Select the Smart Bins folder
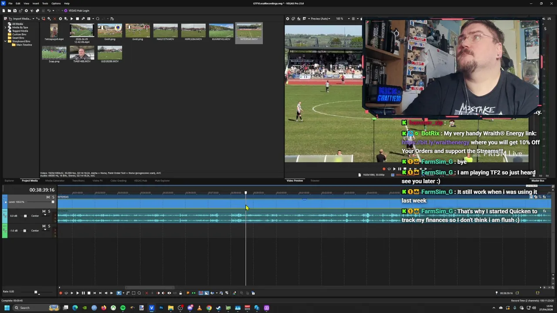This screenshot has height=313, width=557. pyautogui.click(x=18, y=38)
